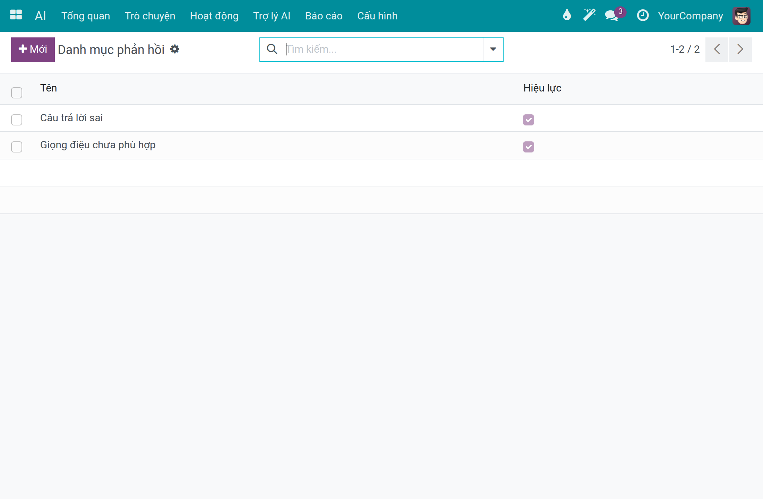This screenshot has width=763, height=499.
Task: Open the record Giọng điệu chưa phù hợp
Action: pyautogui.click(x=98, y=145)
